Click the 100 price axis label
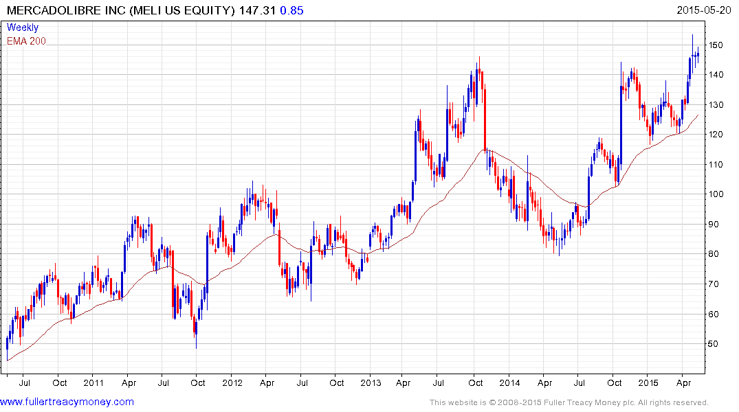 click(716, 194)
